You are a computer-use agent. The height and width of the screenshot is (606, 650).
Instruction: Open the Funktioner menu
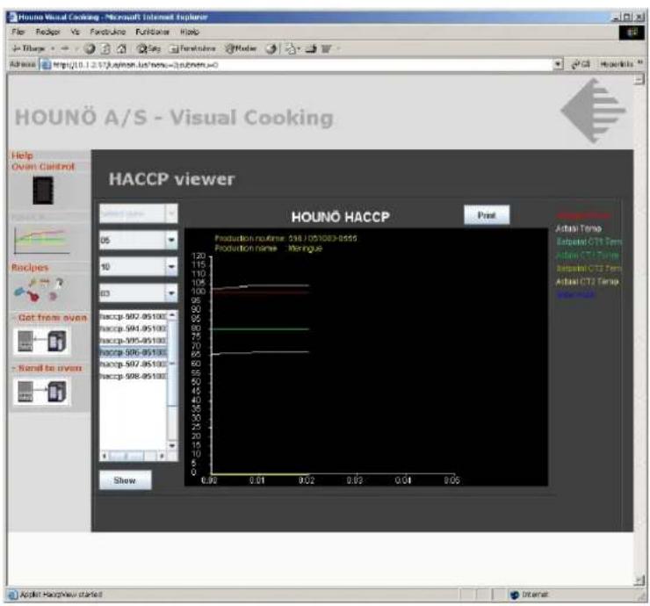click(x=152, y=32)
